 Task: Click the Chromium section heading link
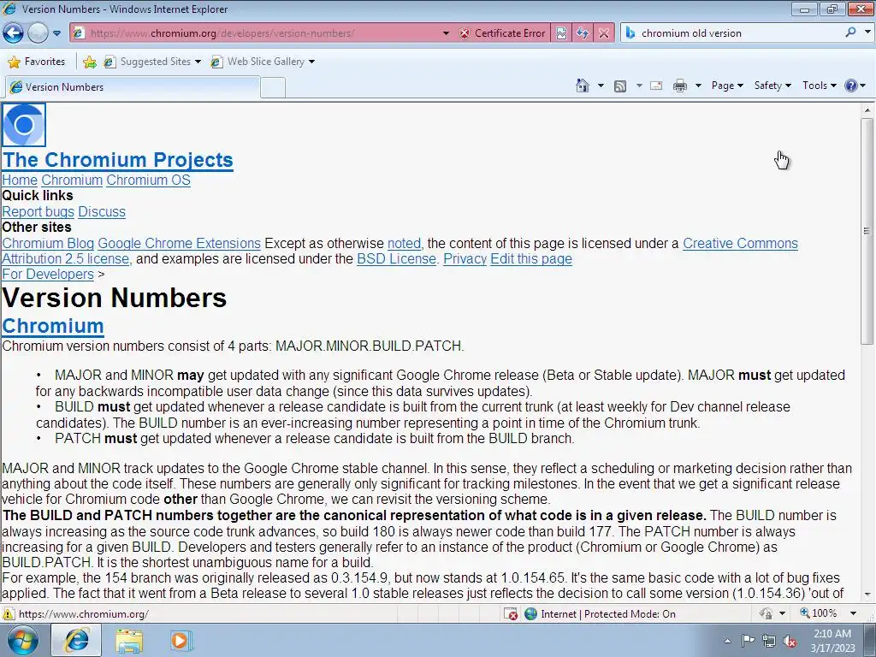pos(53,326)
